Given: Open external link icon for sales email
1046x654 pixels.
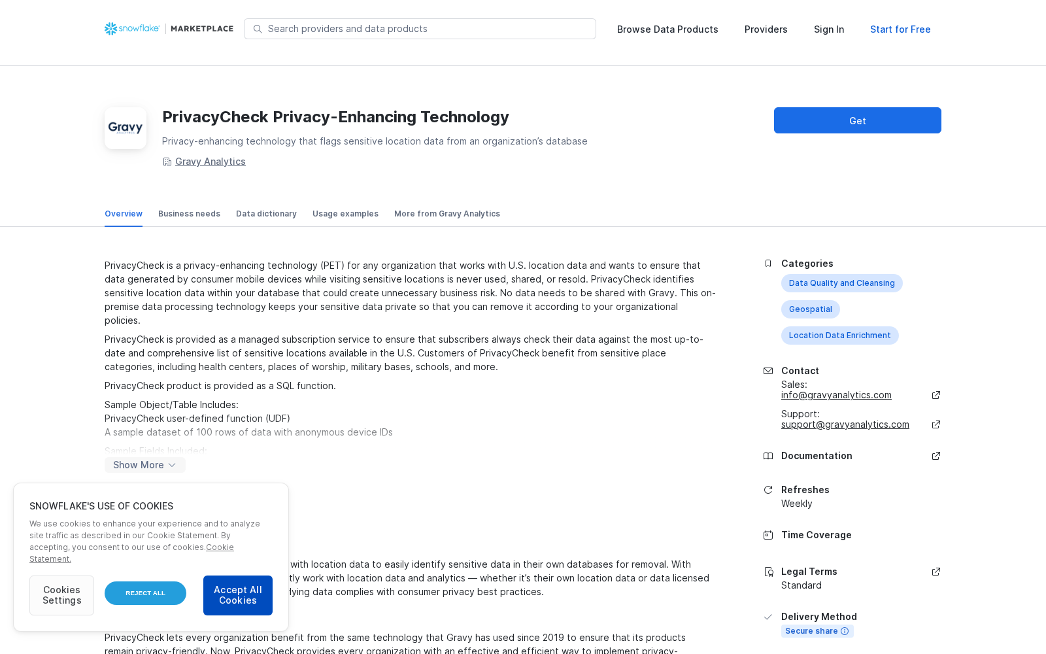Looking at the screenshot, I should coord(936,395).
